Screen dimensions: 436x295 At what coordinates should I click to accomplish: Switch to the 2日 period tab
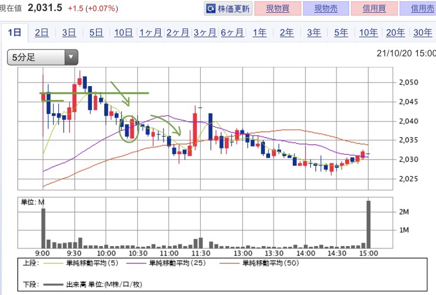[42, 33]
